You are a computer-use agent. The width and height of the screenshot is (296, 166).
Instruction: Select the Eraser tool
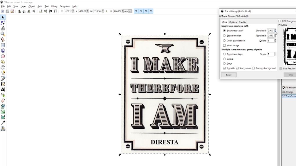click(3, 101)
